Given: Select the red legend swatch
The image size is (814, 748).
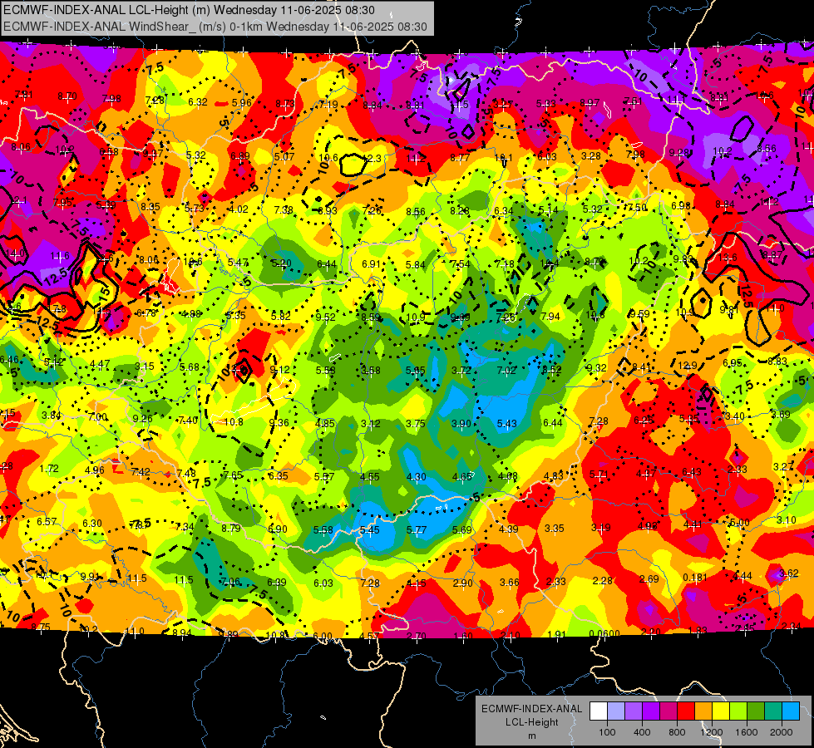Looking at the screenshot, I should point(686,711).
